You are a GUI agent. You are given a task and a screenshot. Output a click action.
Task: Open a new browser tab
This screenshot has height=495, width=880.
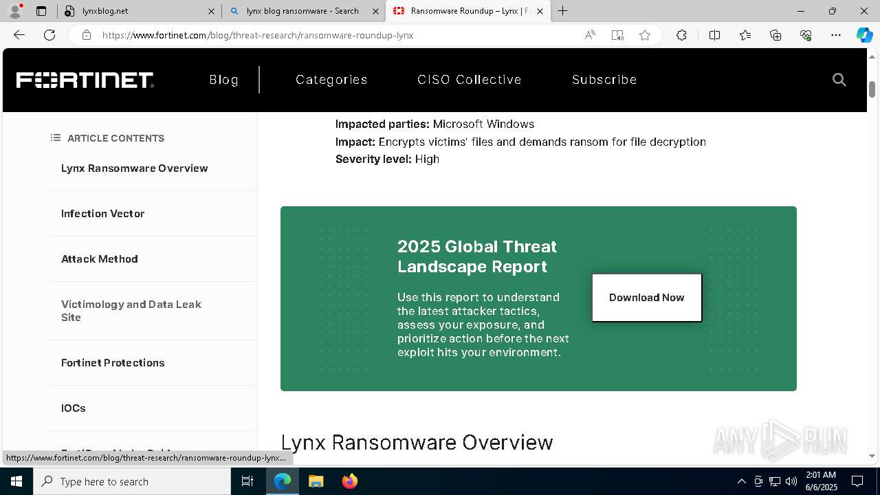(x=563, y=11)
